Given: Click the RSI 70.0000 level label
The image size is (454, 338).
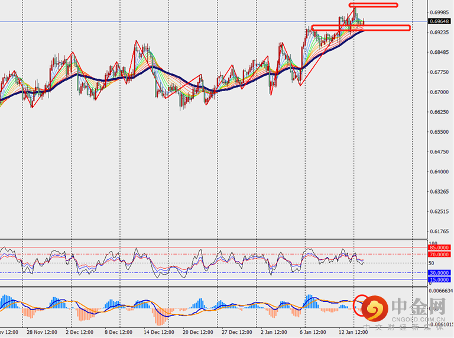Looking at the screenshot, I should coord(440,255).
